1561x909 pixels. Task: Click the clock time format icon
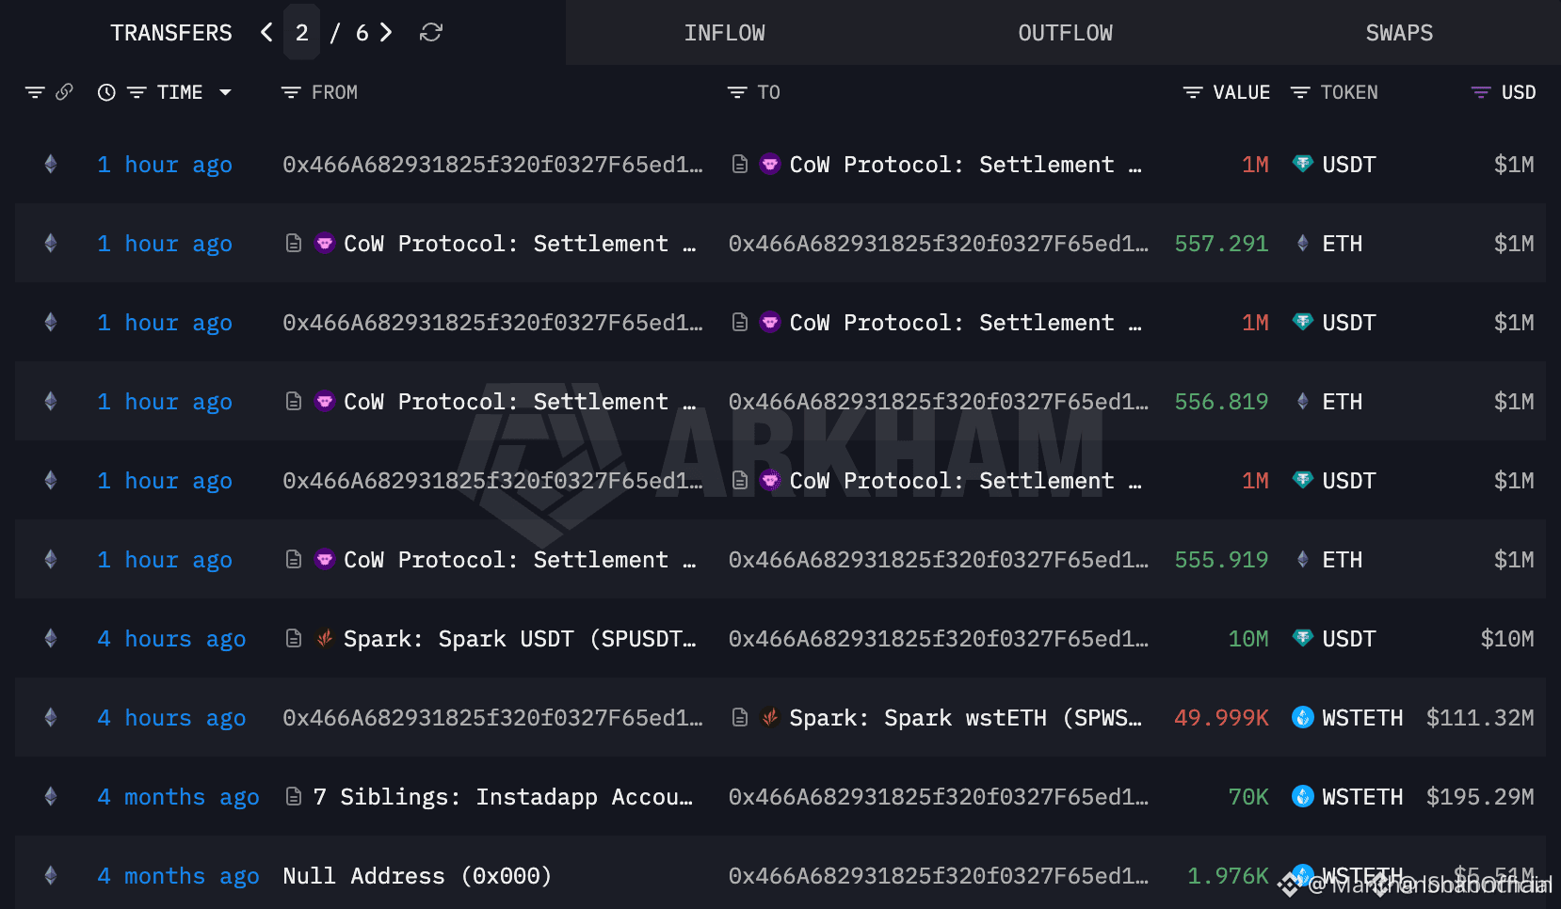[106, 92]
